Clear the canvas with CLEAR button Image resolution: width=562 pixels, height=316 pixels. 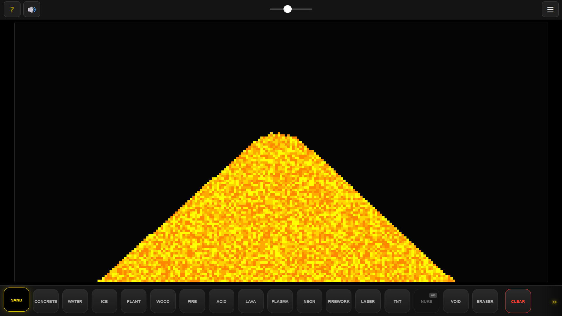point(518,301)
